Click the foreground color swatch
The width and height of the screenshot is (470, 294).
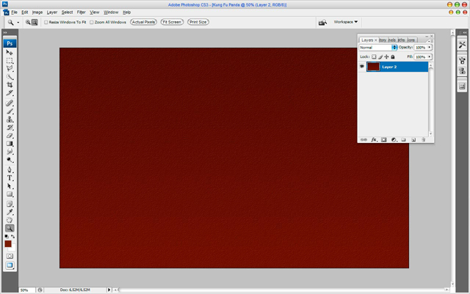coord(8,243)
